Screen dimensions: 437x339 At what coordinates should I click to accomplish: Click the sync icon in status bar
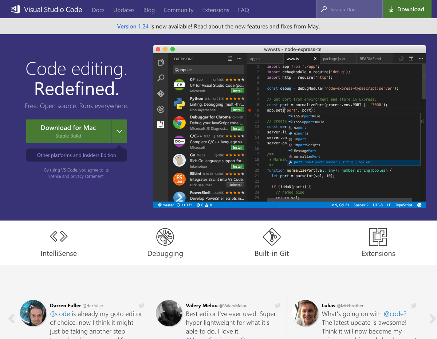point(178,205)
